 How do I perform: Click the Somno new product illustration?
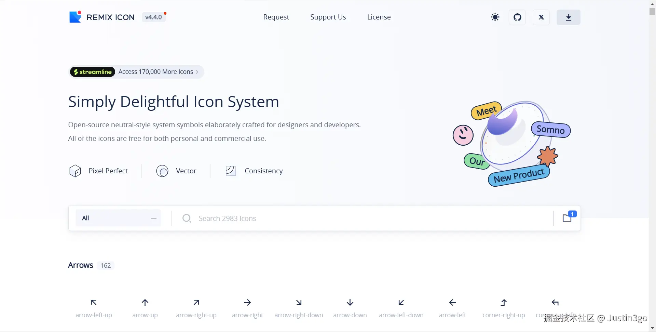click(x=511, y=144)
